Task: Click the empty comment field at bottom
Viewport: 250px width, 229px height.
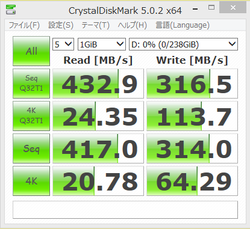Action: point(125,210)
